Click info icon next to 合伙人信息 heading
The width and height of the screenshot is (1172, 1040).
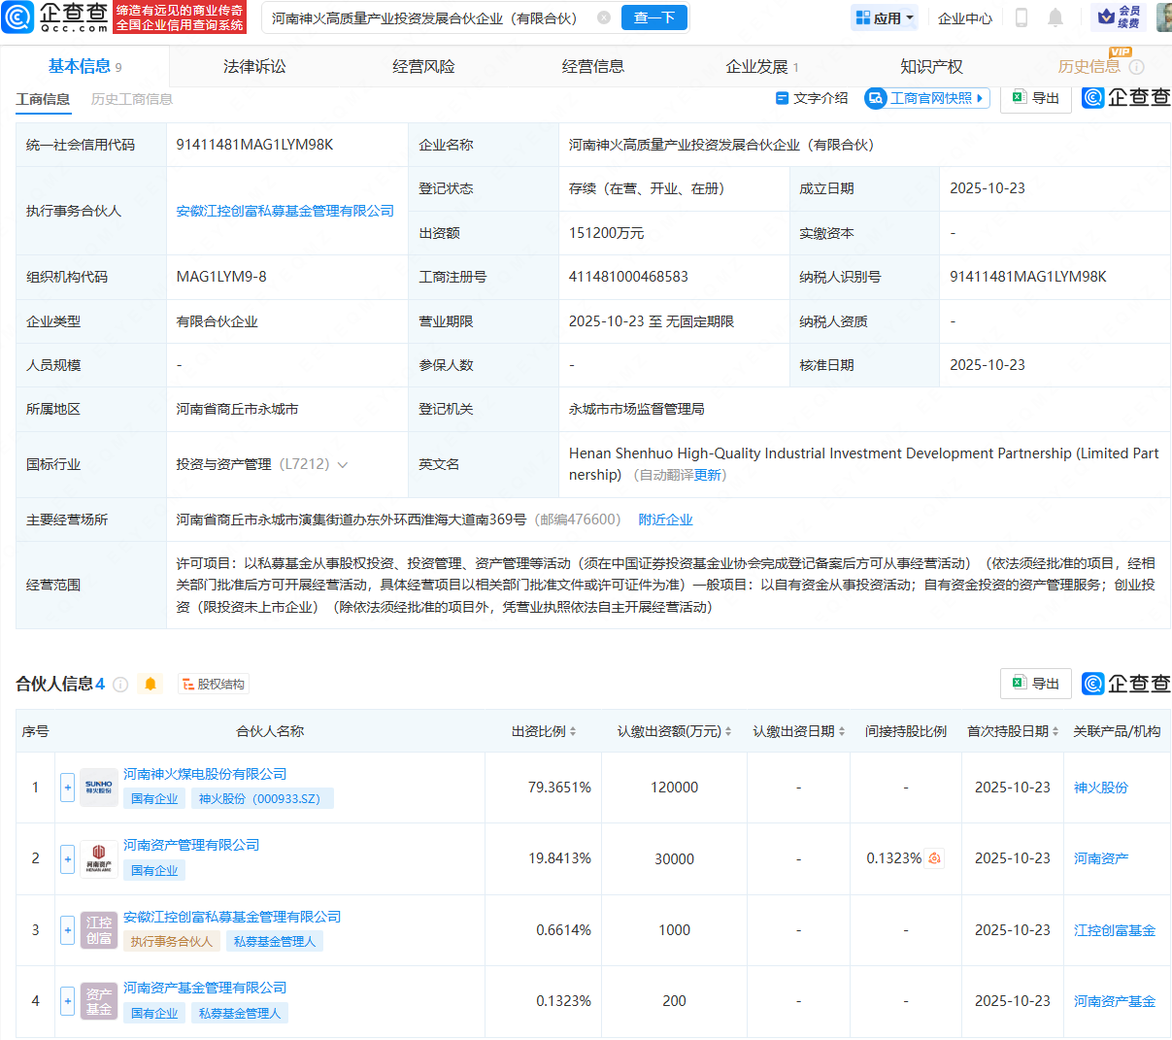pyautogui.click(x=120, y=685)
